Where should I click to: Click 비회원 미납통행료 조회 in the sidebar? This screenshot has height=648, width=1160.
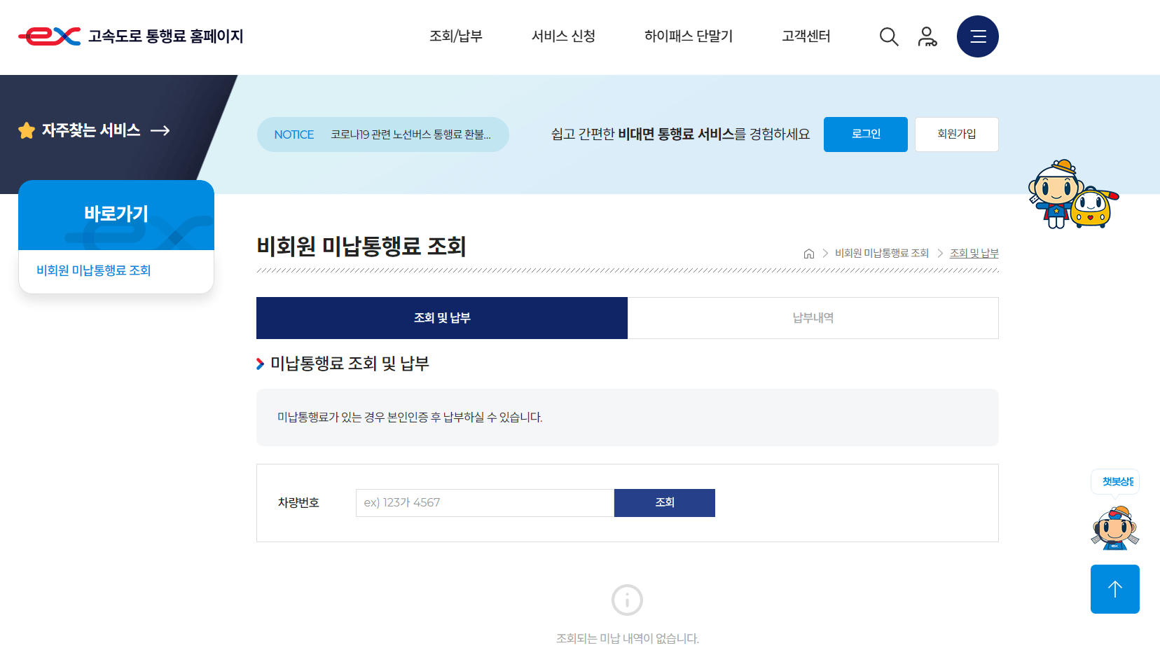click(x=94, y=270)
